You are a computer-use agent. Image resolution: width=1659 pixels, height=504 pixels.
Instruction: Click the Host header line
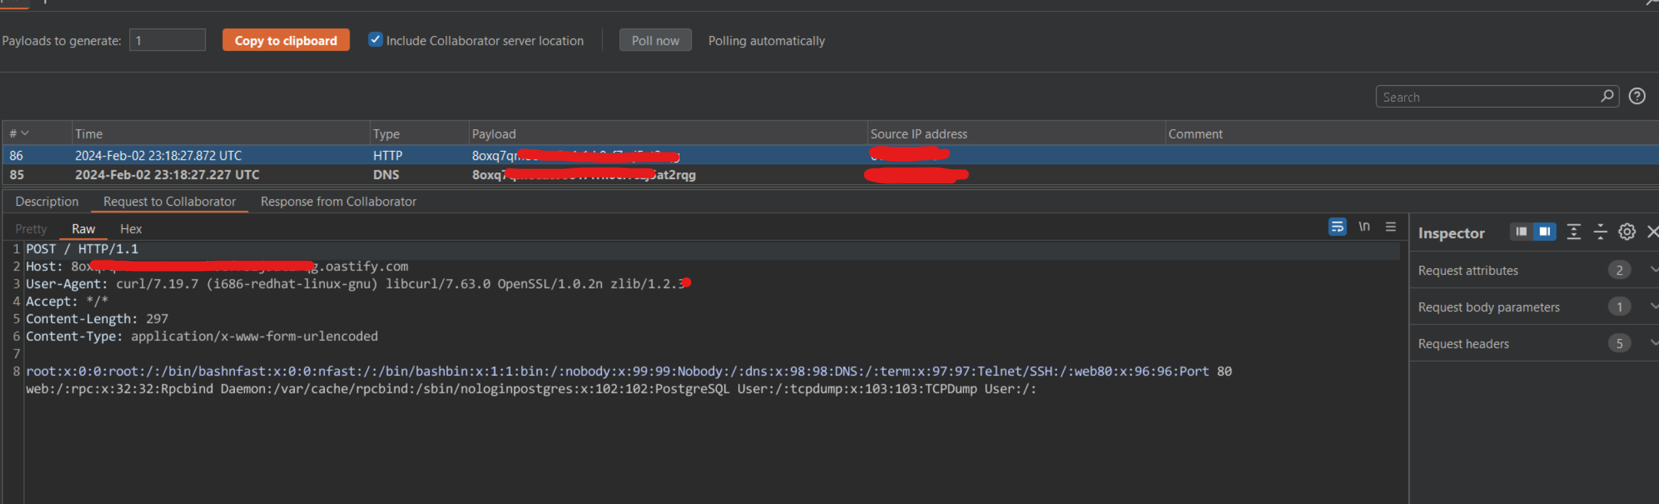coord(217,266)
